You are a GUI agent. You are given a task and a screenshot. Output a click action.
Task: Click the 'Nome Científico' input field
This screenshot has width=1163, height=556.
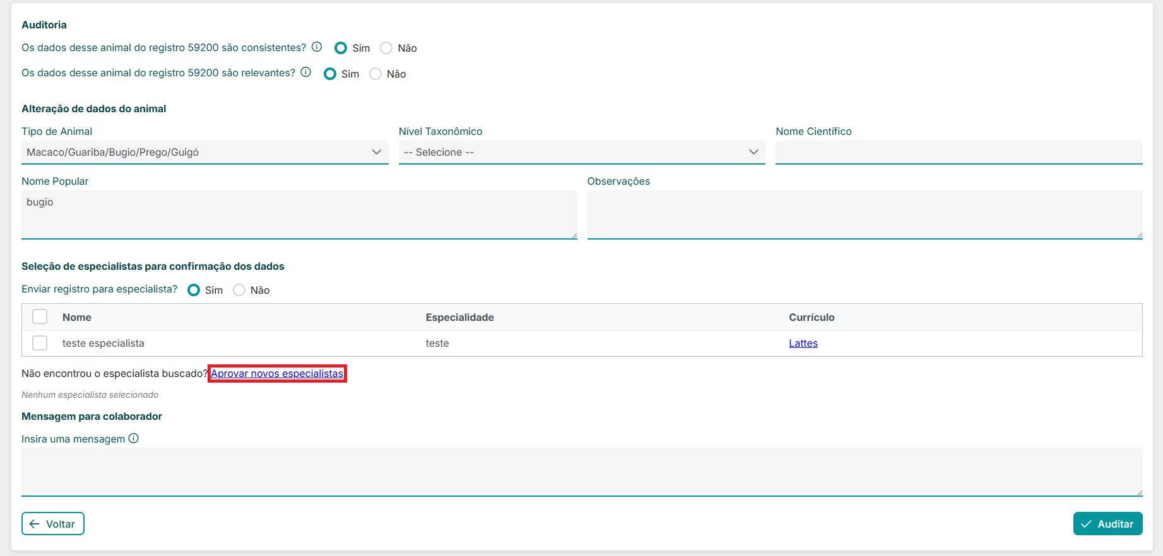958,153
